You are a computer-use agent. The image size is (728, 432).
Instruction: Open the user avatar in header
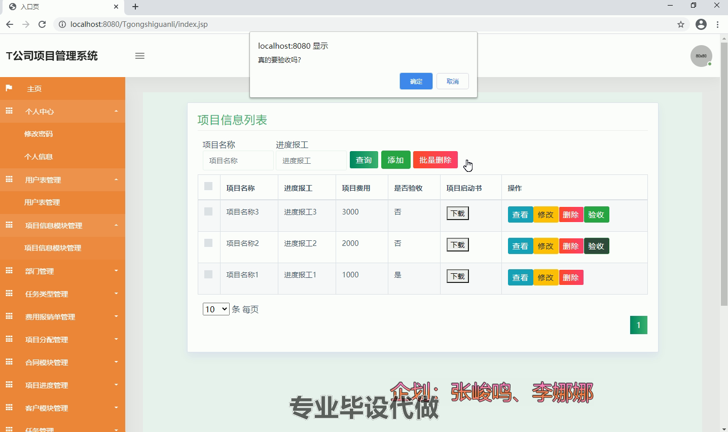(x=701, y=56)
